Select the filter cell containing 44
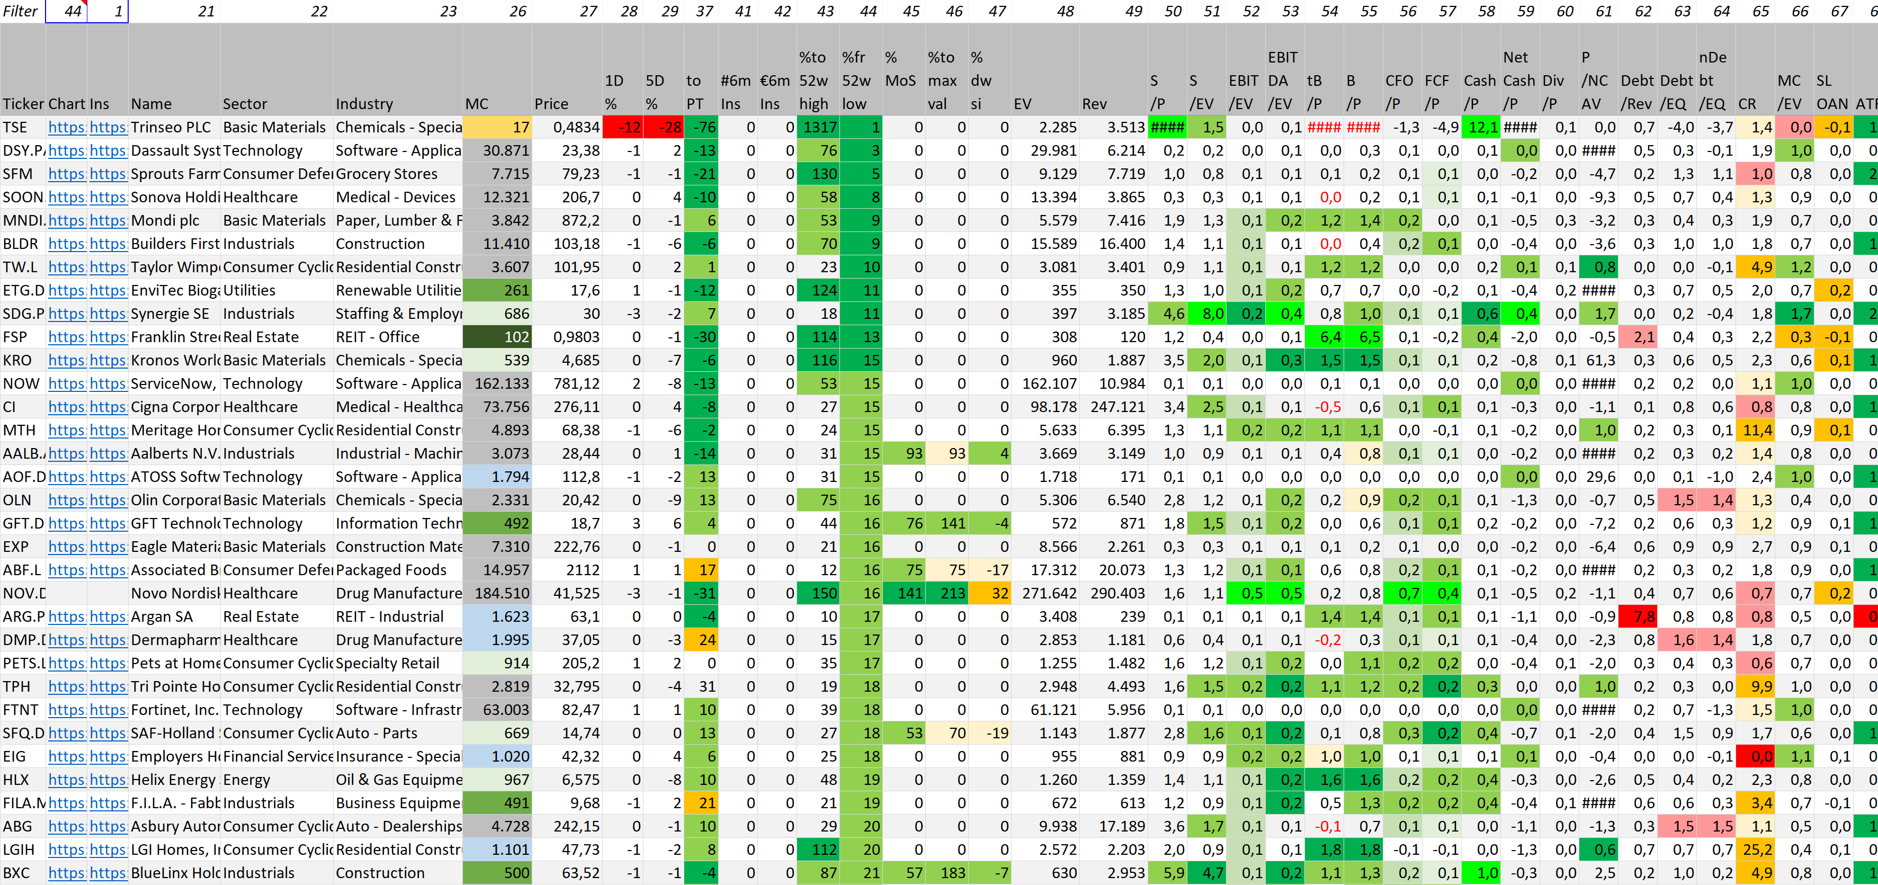This screenshot has width=1878, height=885. point(66,11)
